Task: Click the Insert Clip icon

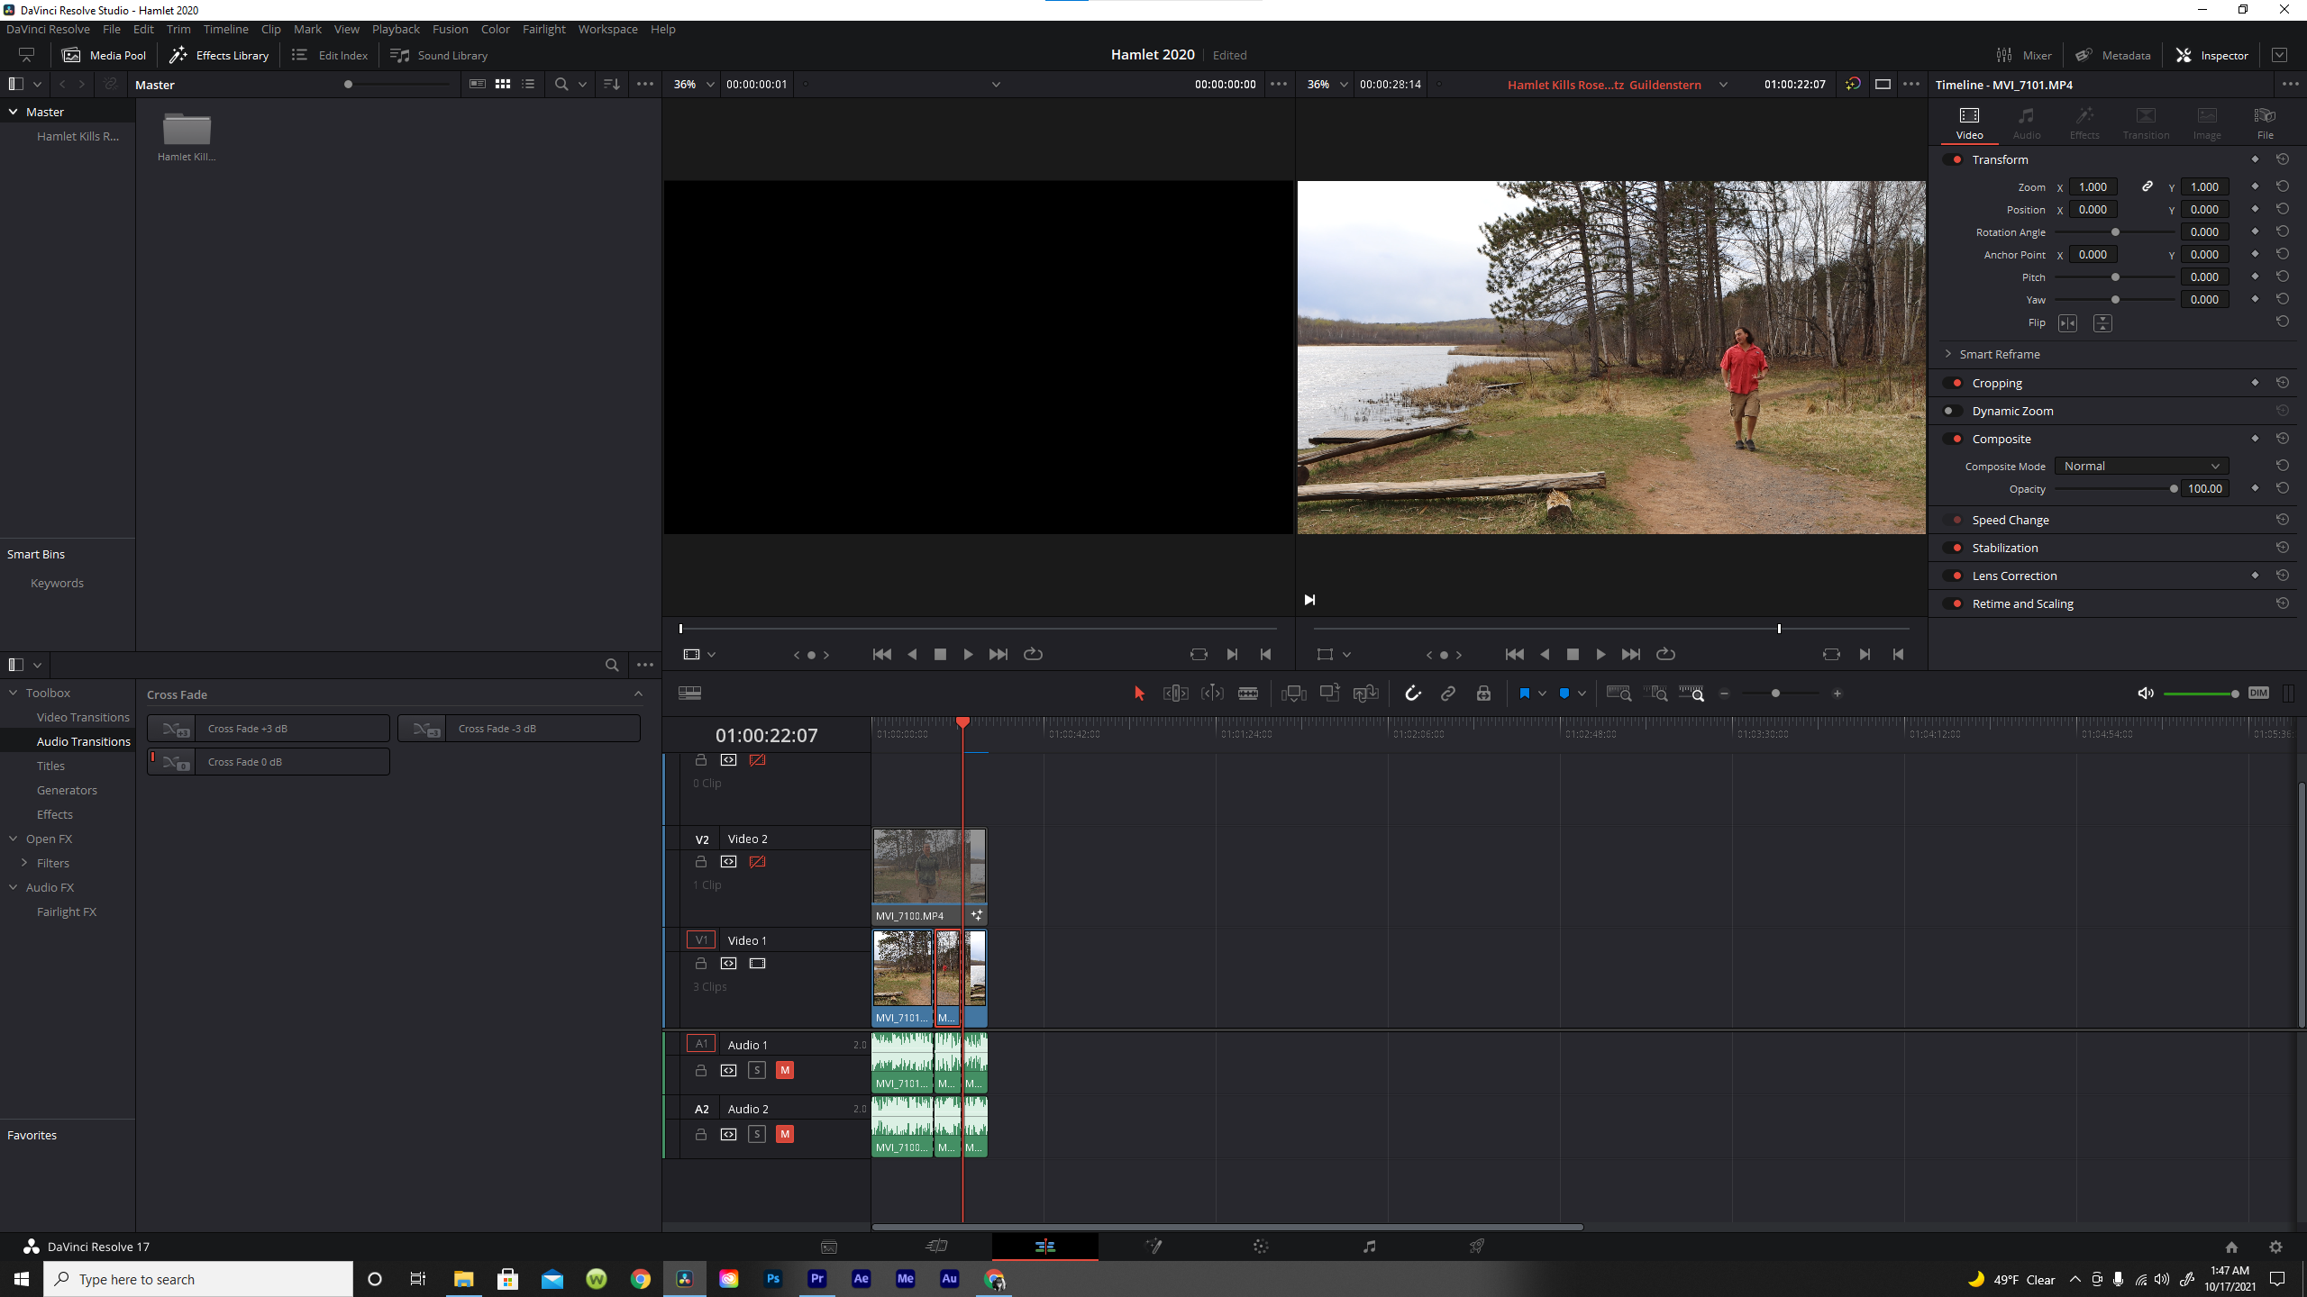Action: (1294, 693)
